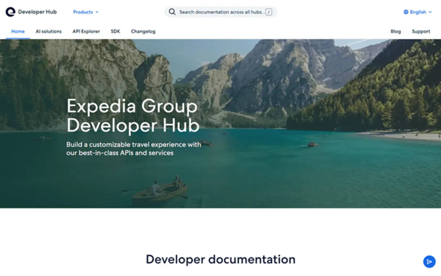441x276 pixels.
Task: Click the search magnifier icon
Action: (172, 12)
